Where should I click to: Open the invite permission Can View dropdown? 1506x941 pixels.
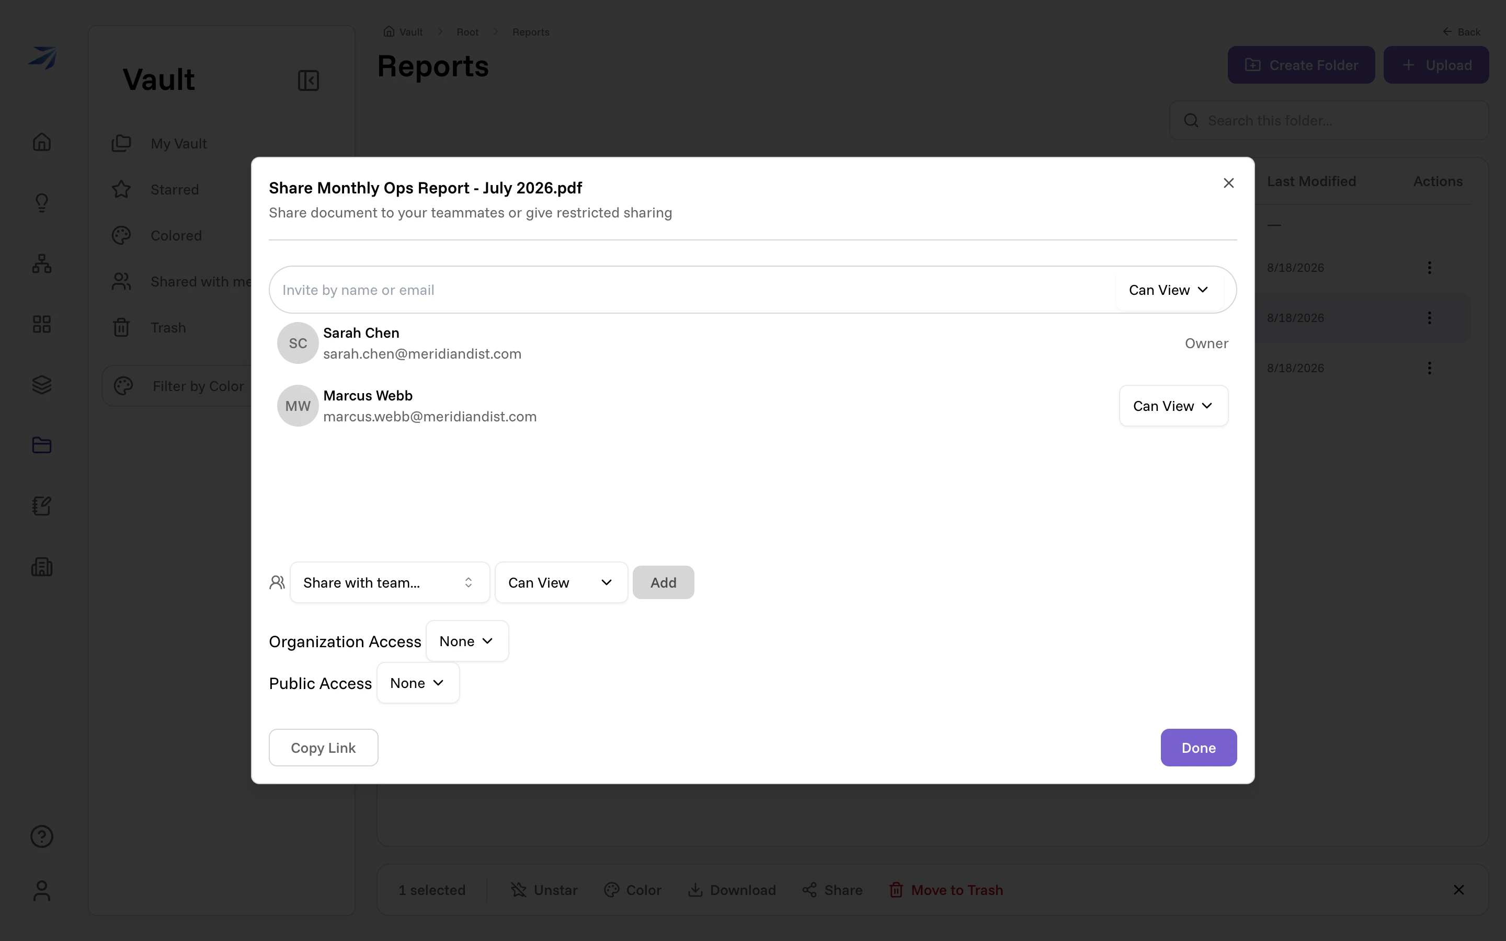(1169, 290)
